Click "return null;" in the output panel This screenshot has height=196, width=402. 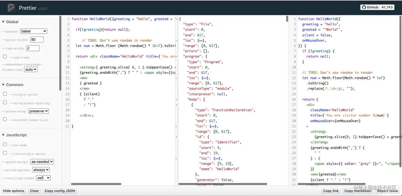point(318,56)
